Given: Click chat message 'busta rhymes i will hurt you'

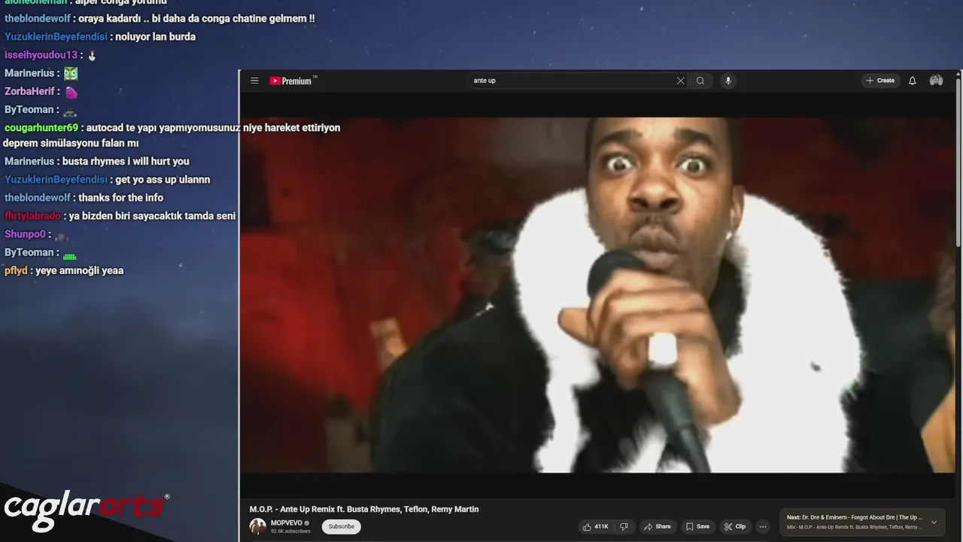Looking at the screenshot, I should tap(126, 161).
